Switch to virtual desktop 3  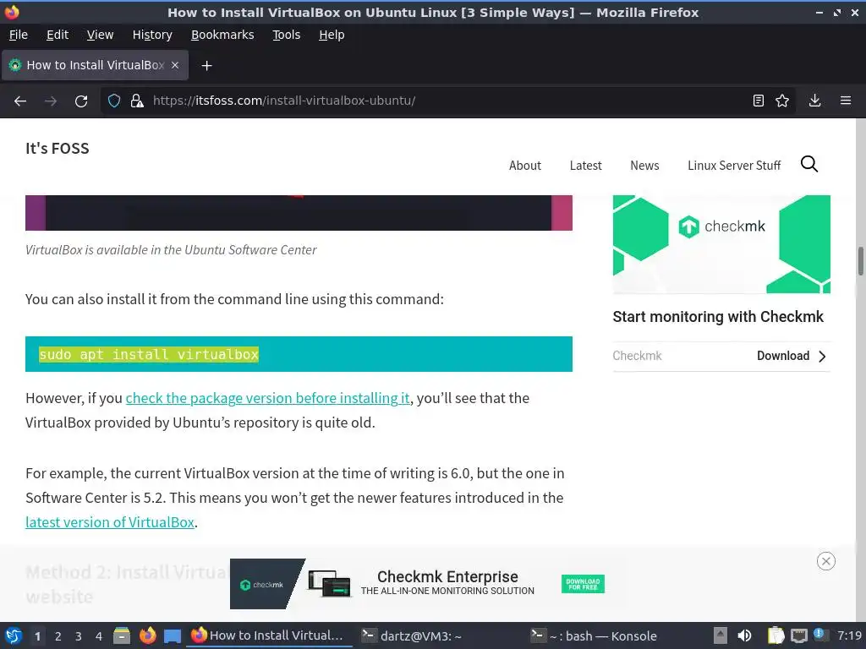[79, 636]
